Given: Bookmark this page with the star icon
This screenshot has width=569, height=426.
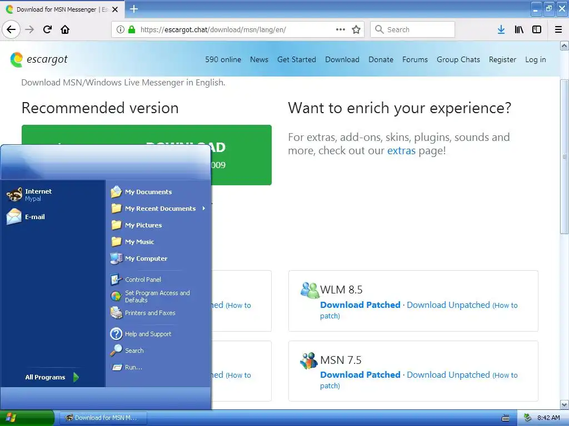Looking at the screenshot, I should click(356, 29).
